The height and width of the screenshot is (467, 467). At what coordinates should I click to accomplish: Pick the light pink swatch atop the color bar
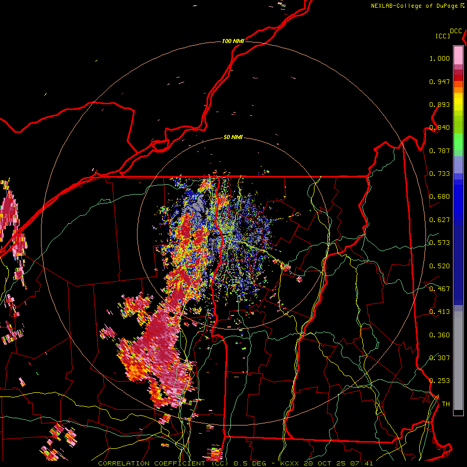tap(458, 55)
